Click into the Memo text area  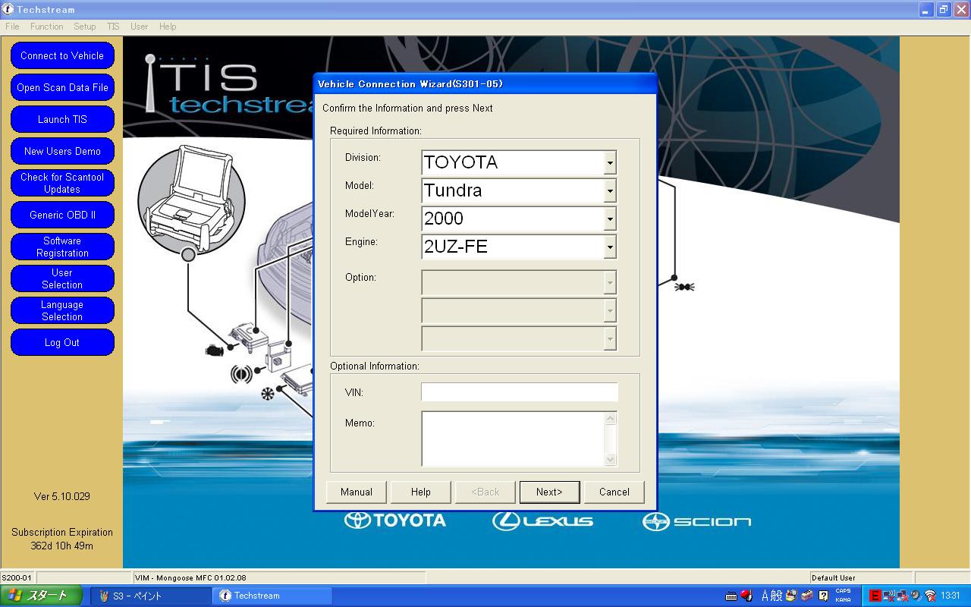(x=514, y=439)
